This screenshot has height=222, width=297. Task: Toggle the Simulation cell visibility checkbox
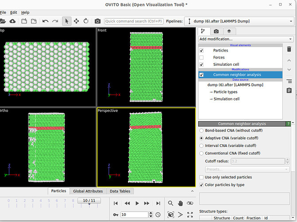tap(202, 64)
